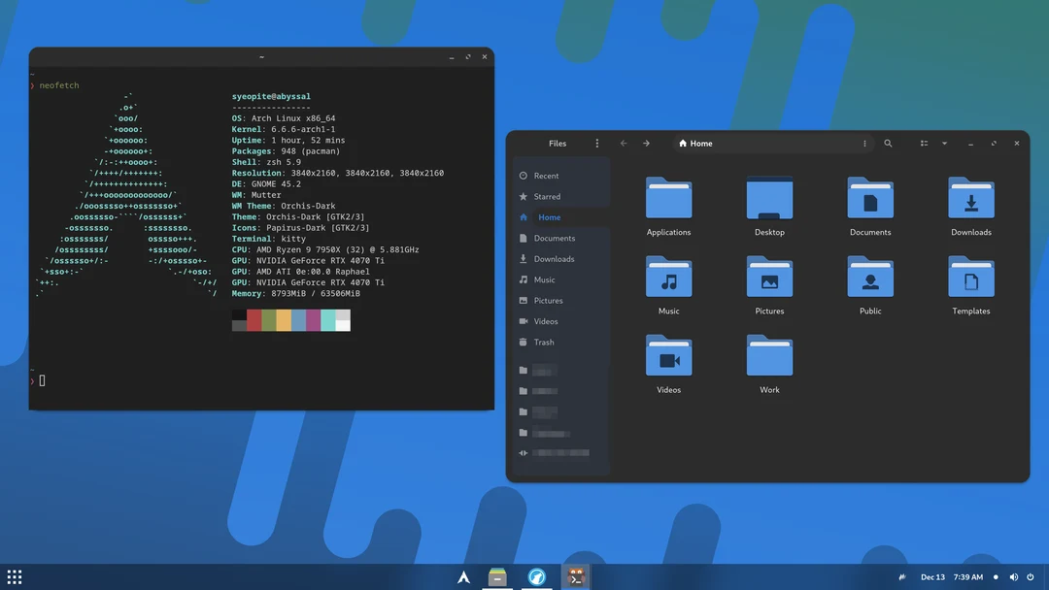The width and height of the screenshot is (1049, 590).
Task: Launch the terminal from the taskbar
Action: [576, 576]
